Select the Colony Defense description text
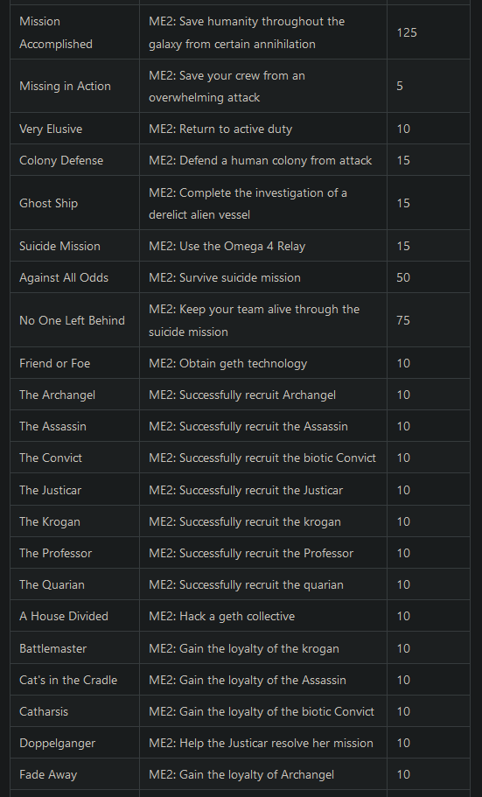The height and width of the screenshot is (797, 482). pos(261,160)
